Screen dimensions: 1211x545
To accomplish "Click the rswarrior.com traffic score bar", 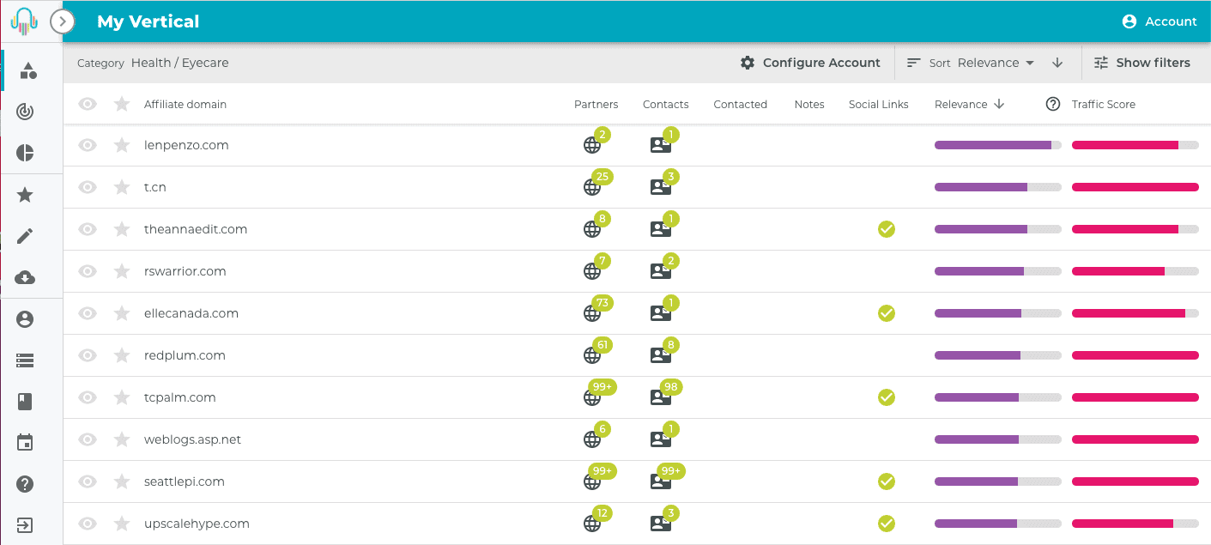I will (x=1135, y=271).
